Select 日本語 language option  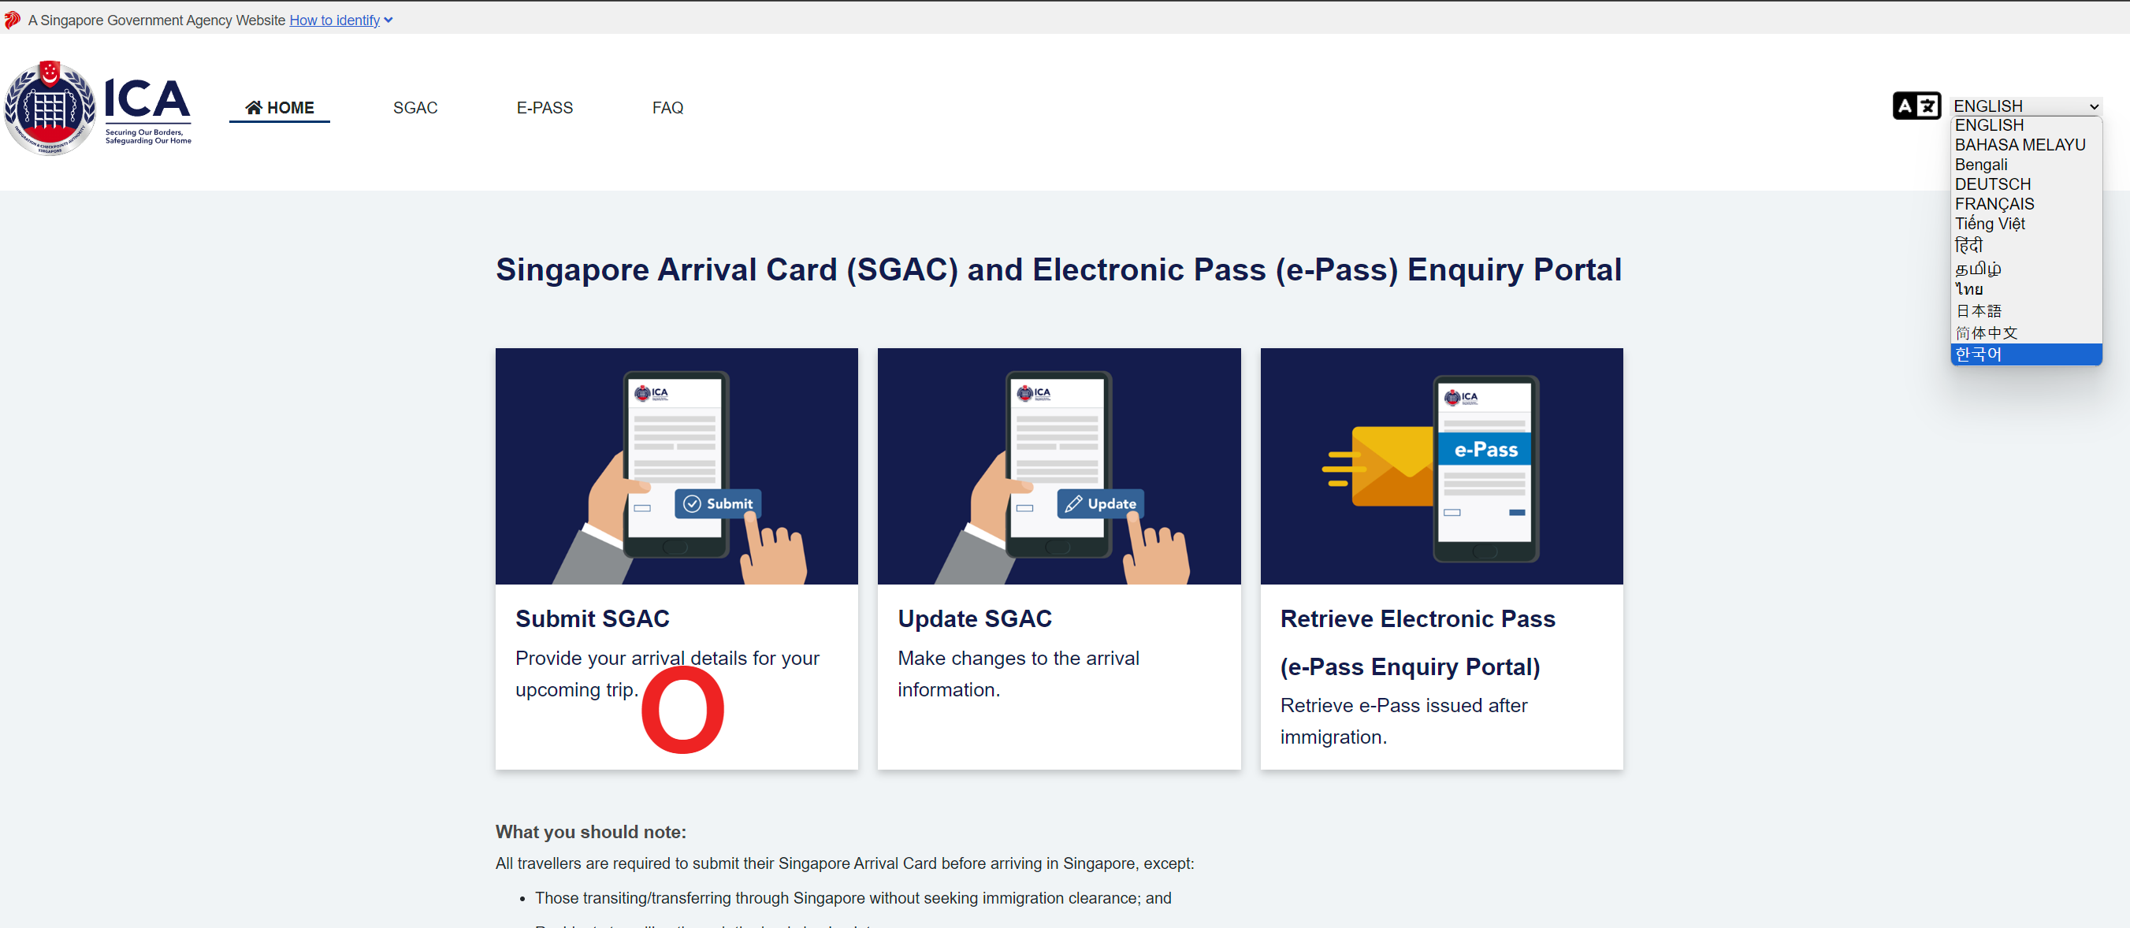pos(2026,311)
